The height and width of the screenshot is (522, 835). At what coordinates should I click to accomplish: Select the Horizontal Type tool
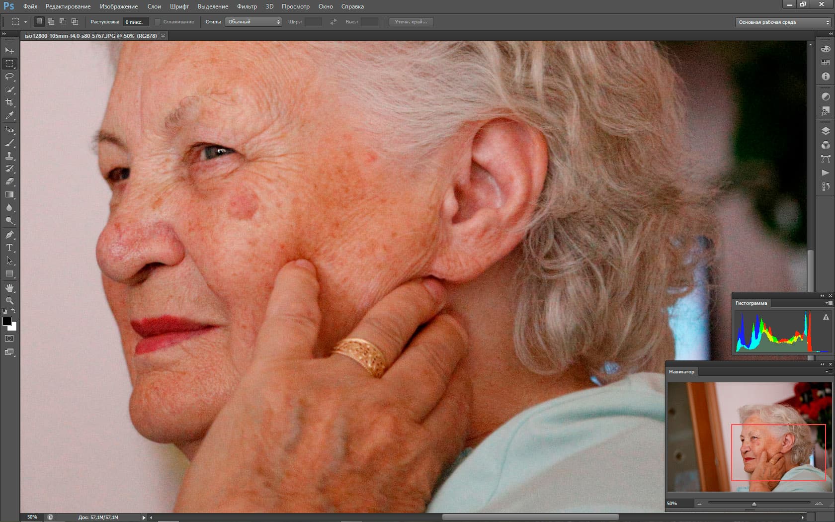click(x=9, y=248)
